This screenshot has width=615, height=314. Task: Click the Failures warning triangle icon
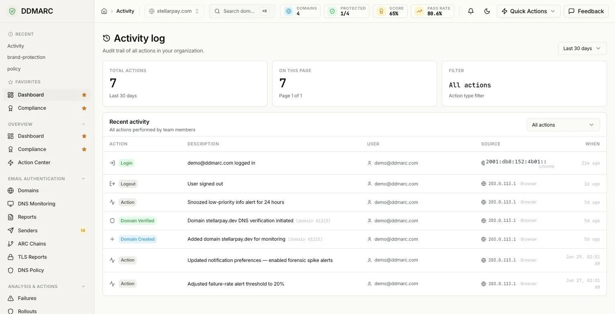[11, 298]
